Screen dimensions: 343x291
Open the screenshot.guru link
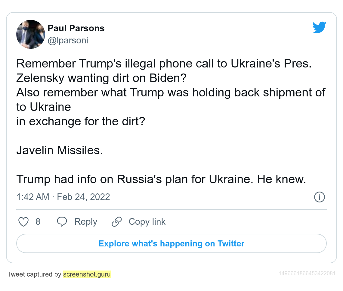pos(87,274)
